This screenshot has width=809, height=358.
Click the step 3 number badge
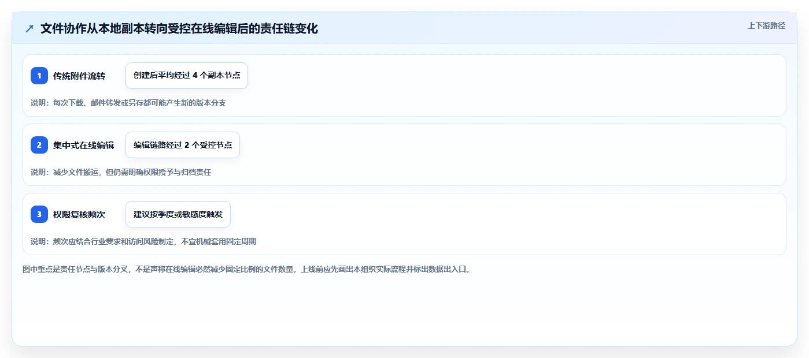39,214
